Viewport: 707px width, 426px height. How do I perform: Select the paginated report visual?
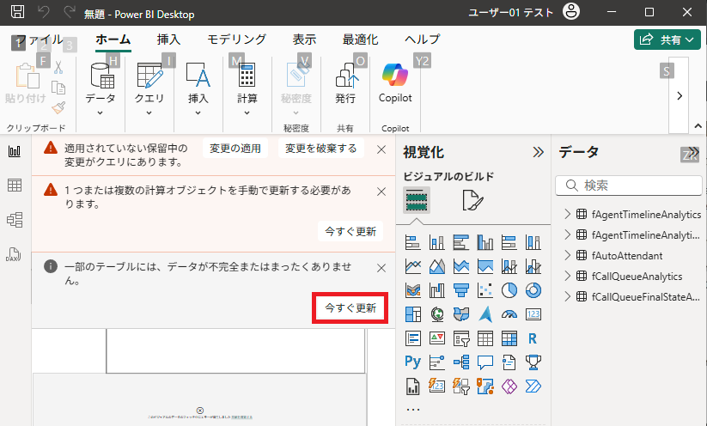[x=413, y=386]
